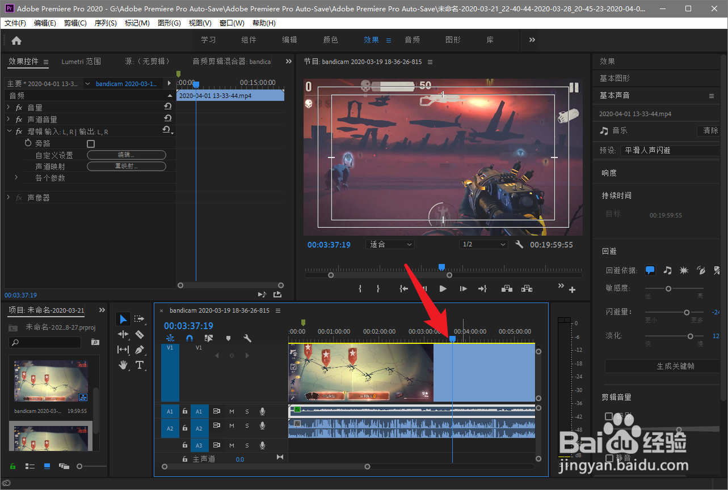Image resolution: width=728 pixels, height=490 pixels.
Task: Click the 重映射... channel map button
Action: 126,167
